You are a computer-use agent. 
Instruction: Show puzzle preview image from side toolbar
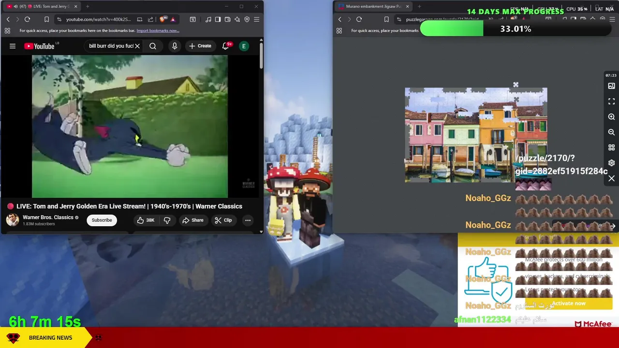click(611, 86)
